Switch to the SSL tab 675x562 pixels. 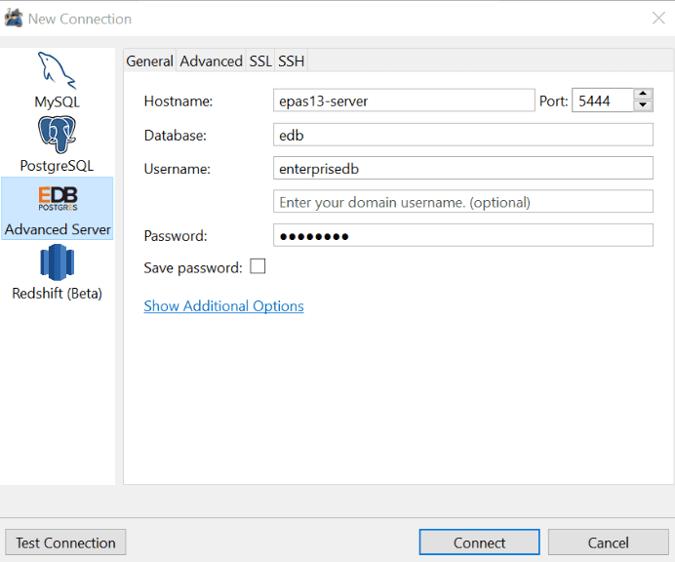tap(260, 60)
